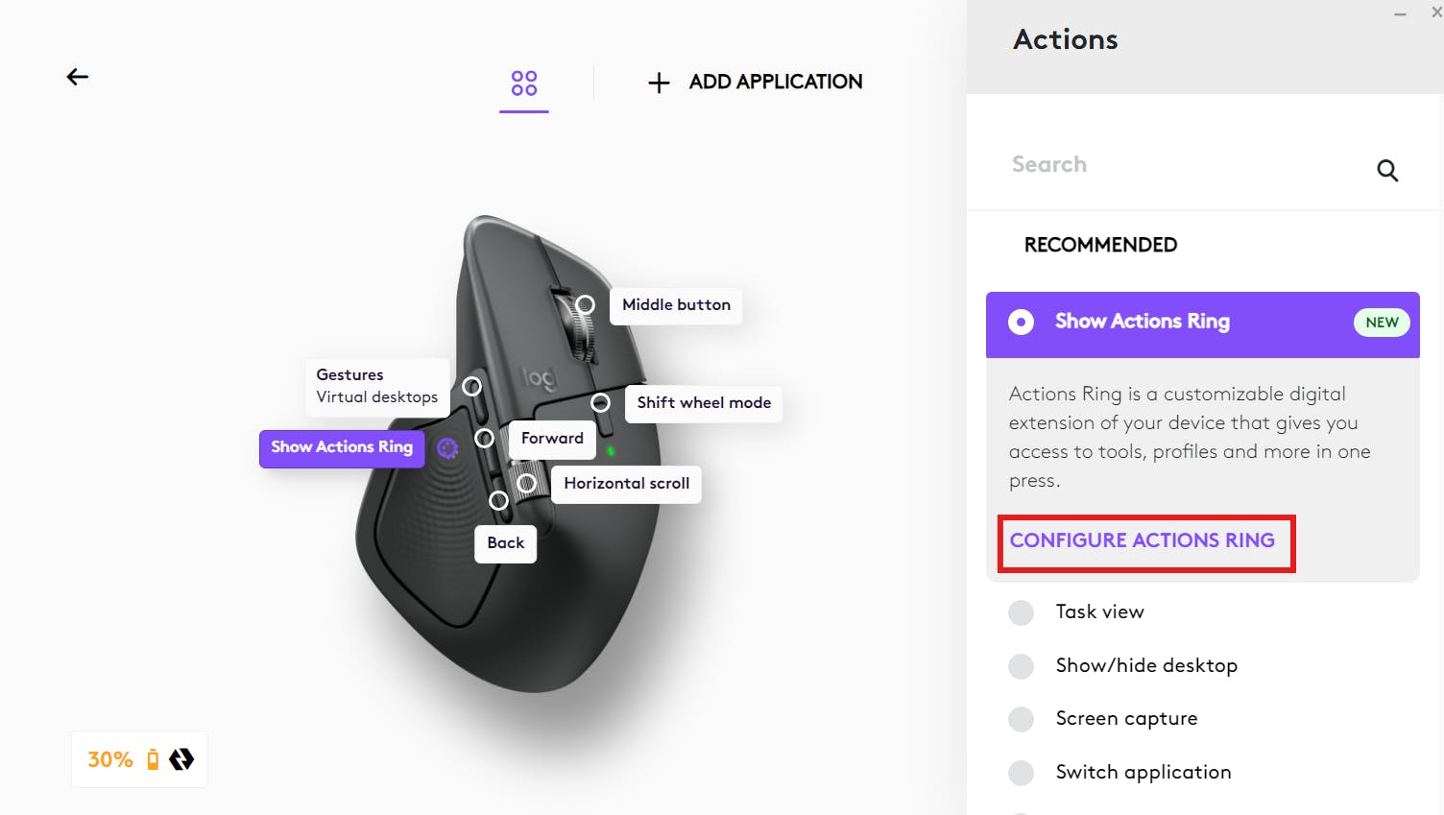Screen dimensions: 1444x815
Task: Click the Gestures Virtual desktops label
Action: [x=376, y=386]
